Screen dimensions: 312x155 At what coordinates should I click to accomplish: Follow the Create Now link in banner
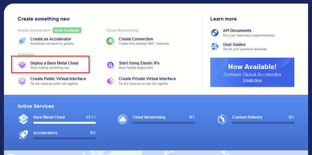(252, 80)
